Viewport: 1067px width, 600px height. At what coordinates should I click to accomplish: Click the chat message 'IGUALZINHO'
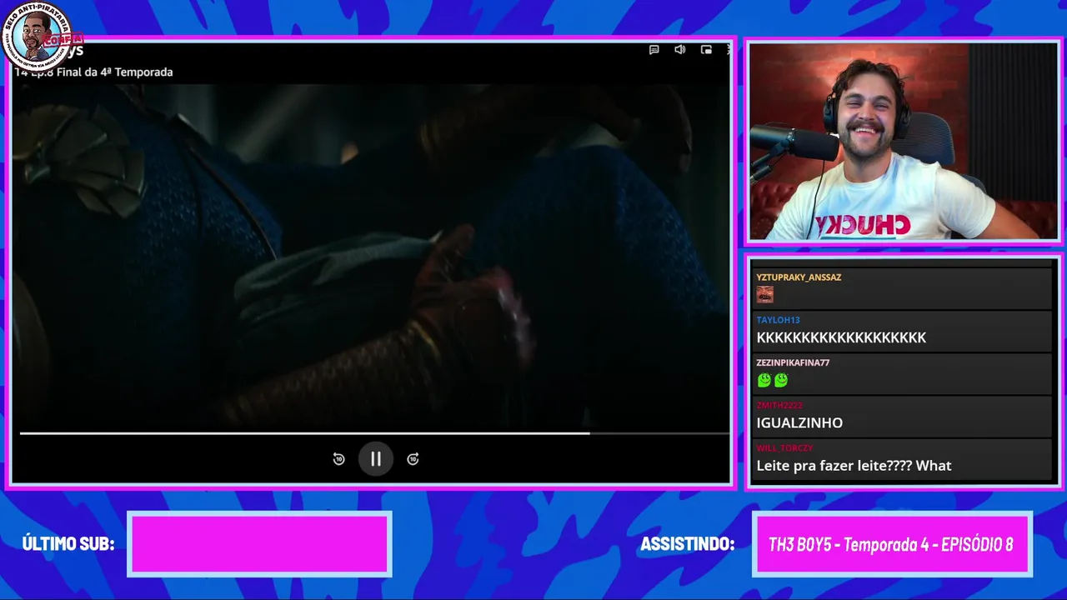pos(799,423)
